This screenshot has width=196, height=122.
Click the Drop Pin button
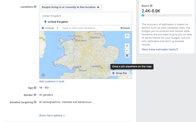click(120, 73)
